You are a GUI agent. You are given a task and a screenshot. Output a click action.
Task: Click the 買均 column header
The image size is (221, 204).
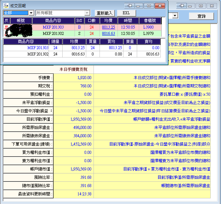coord(111,41)
